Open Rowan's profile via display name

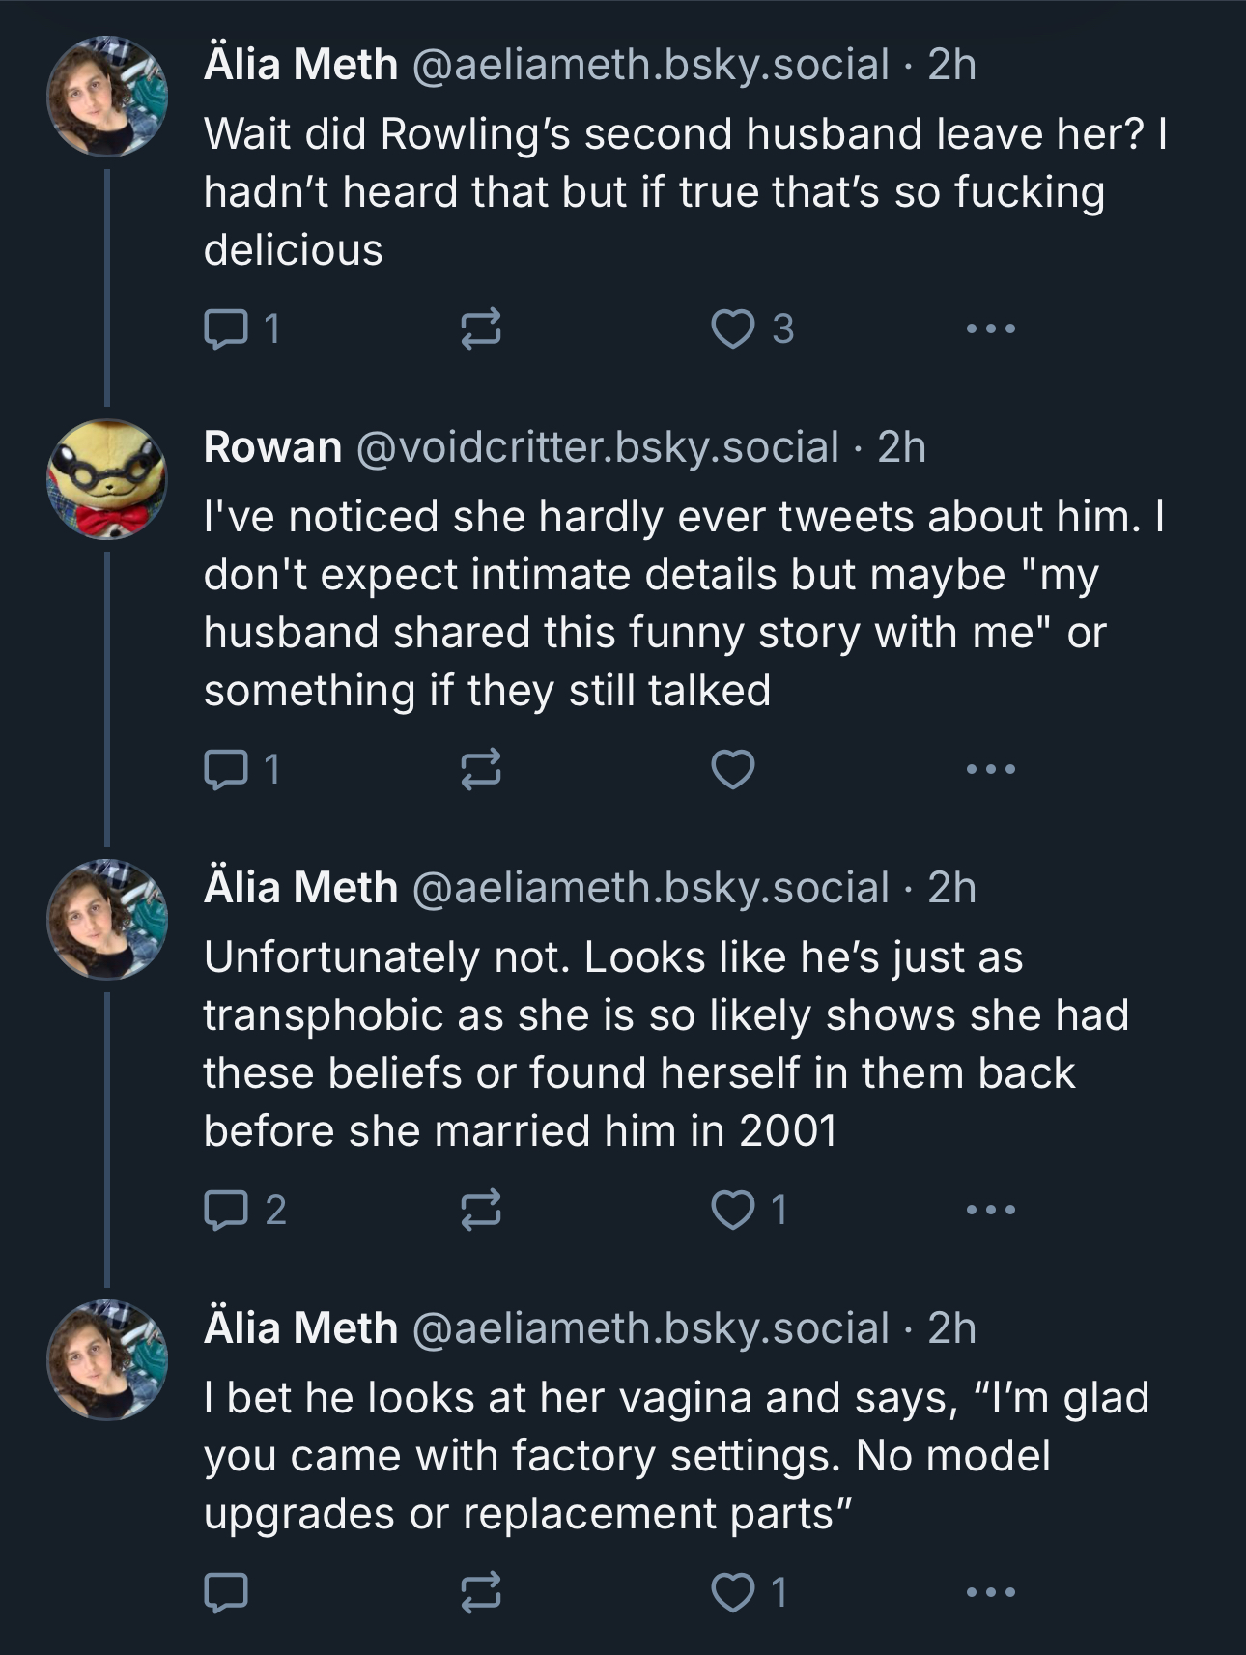point(272,447)
